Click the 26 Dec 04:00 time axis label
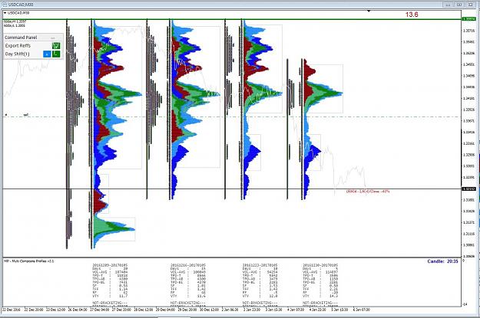 (78, 310)
